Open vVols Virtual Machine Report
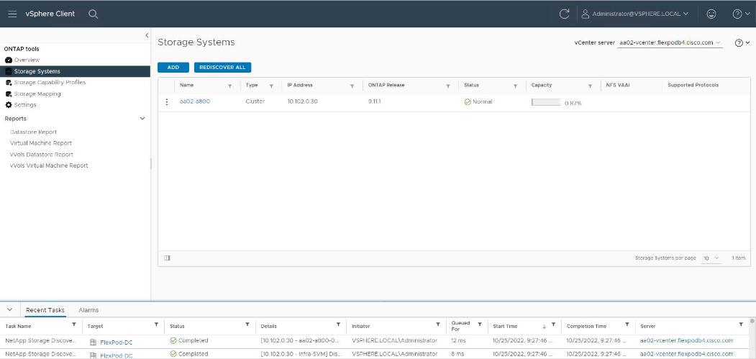Screen dimensions: 756x359 [49, 165]
